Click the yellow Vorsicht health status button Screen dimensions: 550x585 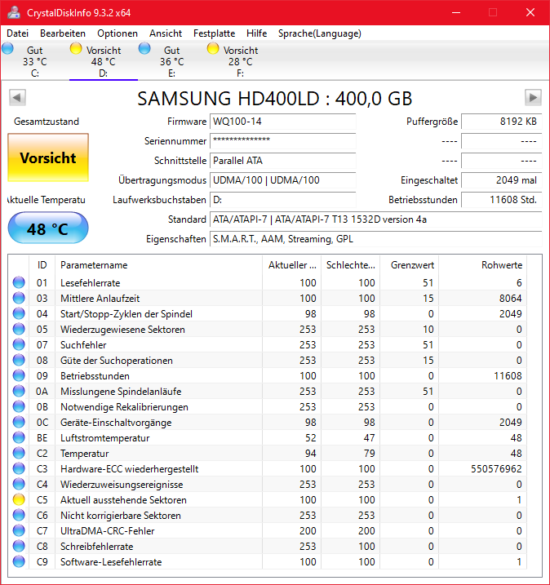(48, 158)
